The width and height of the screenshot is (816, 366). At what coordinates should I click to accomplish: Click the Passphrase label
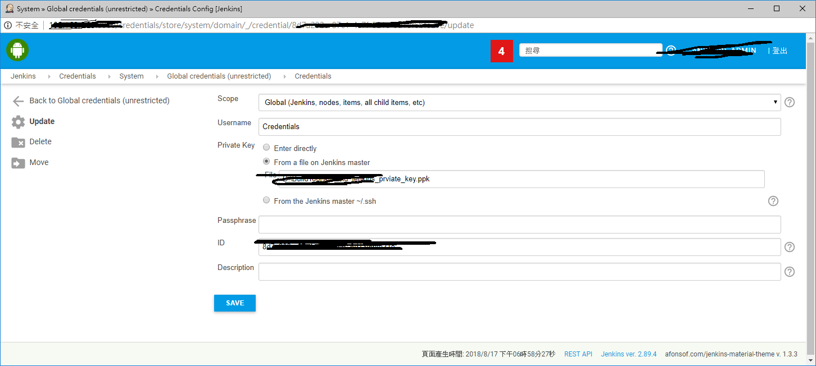[x=237, y=220]
